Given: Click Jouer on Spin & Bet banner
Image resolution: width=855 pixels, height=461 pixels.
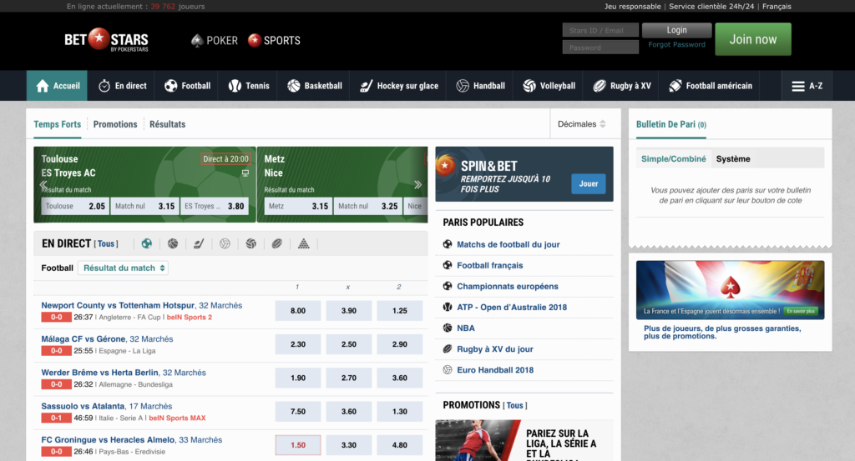Looking at the screenshot, I should pos(589,184).
